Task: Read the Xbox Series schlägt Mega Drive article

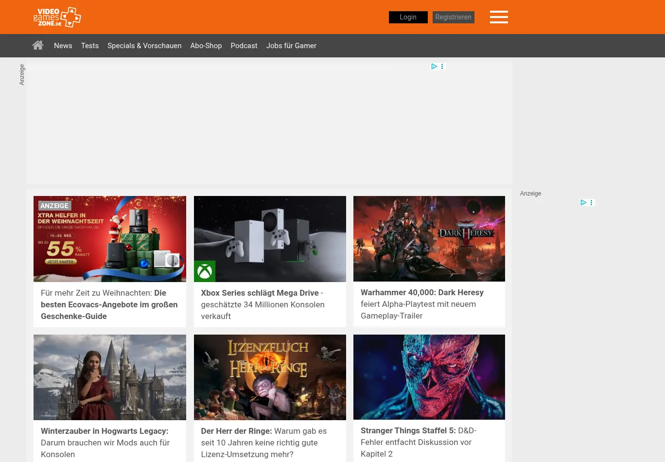Action: click(262, 304)
